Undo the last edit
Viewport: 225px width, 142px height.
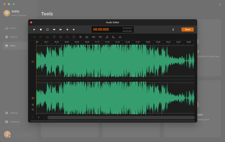coord(34,37)
